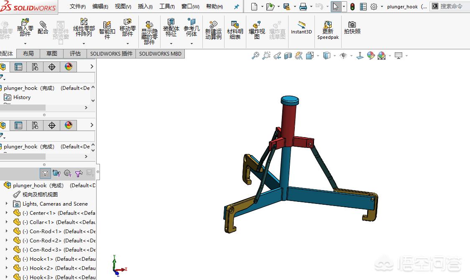
Task: Open Display Style cube dropdown icon
Action: (x=327, y=56)
